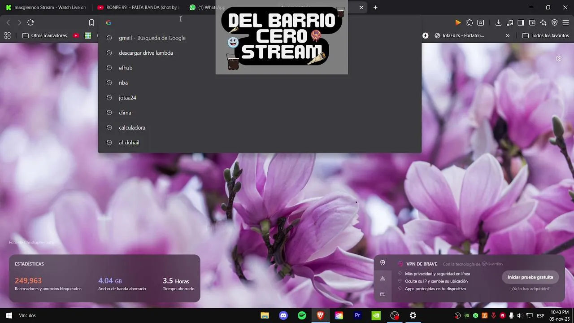Open the Todos los favoritos folder

pyautogui.click(x=546, y=35)
